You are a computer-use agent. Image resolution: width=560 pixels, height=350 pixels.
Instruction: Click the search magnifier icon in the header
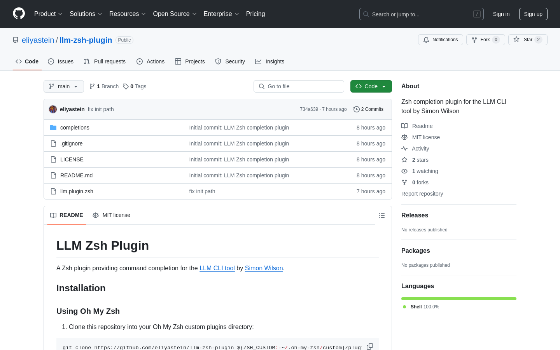tap(366, 14)
